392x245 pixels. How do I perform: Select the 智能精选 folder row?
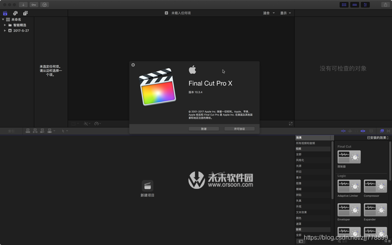pyautogui.click(x=17, y=25)
